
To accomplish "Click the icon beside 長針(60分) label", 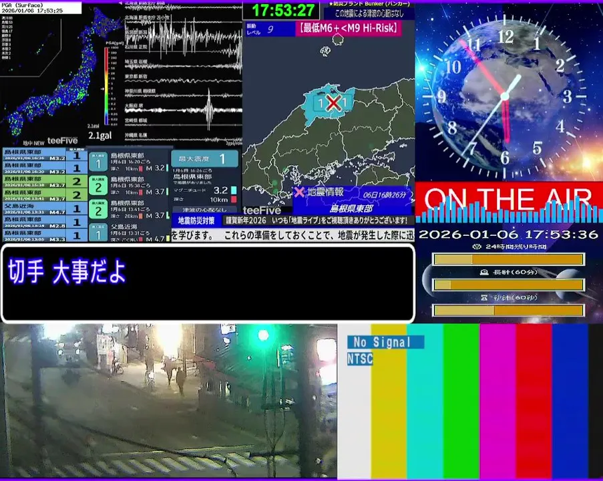I will coord(484,272).
